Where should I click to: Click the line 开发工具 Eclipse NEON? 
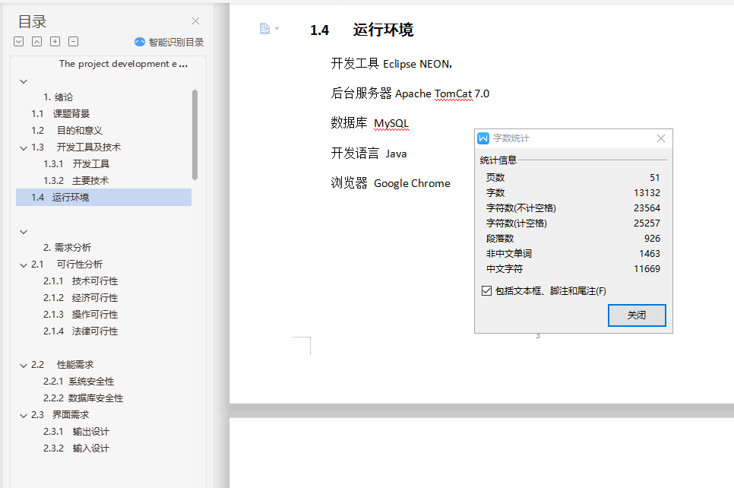click(x=391, y=64)
